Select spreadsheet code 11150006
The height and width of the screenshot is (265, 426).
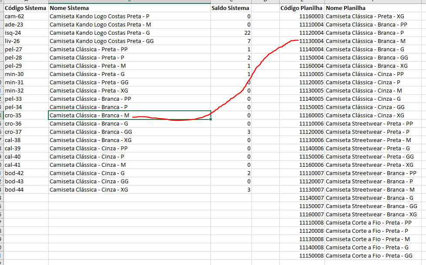(x=302, y=157)
